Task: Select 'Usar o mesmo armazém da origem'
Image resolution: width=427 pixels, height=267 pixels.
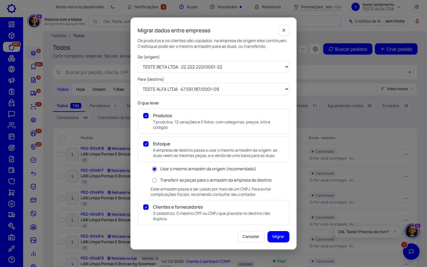Action: point(154,169)
